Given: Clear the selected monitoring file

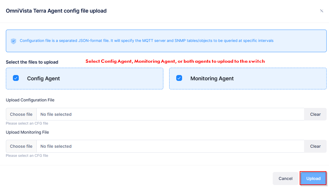Looking at the screenshot, I should 315,146.
